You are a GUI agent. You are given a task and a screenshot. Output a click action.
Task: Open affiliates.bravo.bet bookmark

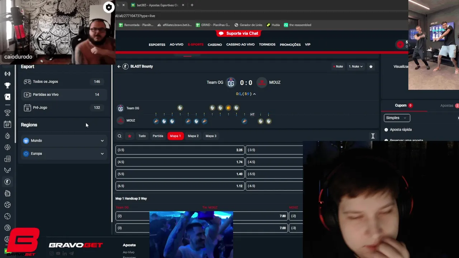[x=174, y=25]
